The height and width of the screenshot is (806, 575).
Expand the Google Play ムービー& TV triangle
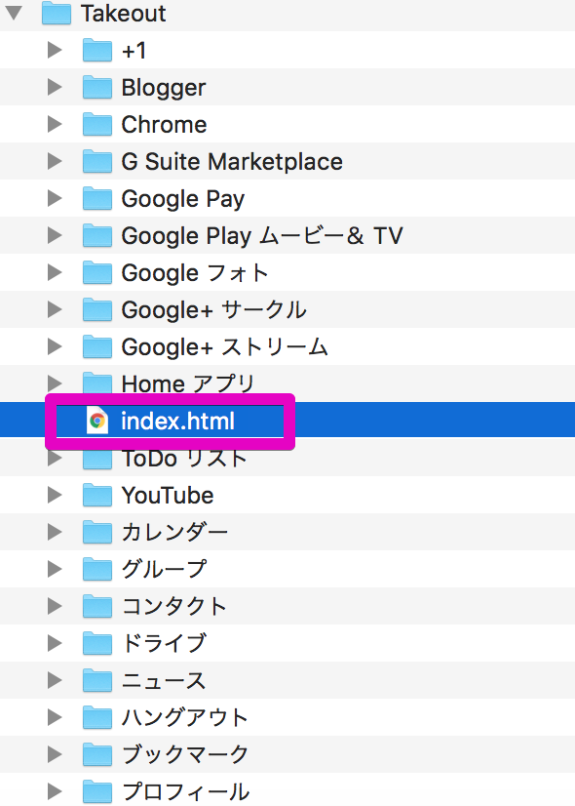pyautogui.click(x=55, y=235)
